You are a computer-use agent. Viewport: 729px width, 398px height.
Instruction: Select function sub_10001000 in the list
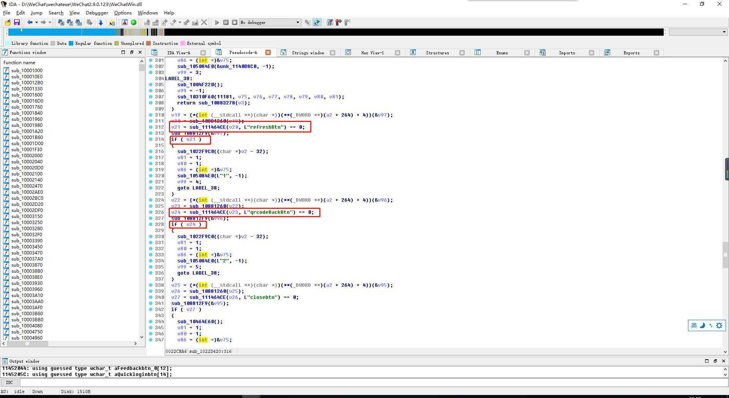point(27,70)
